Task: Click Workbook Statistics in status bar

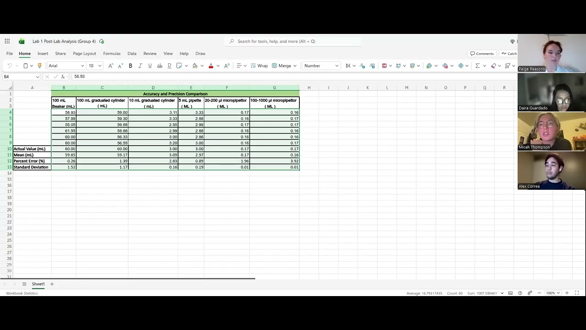Action: point(22,293)
